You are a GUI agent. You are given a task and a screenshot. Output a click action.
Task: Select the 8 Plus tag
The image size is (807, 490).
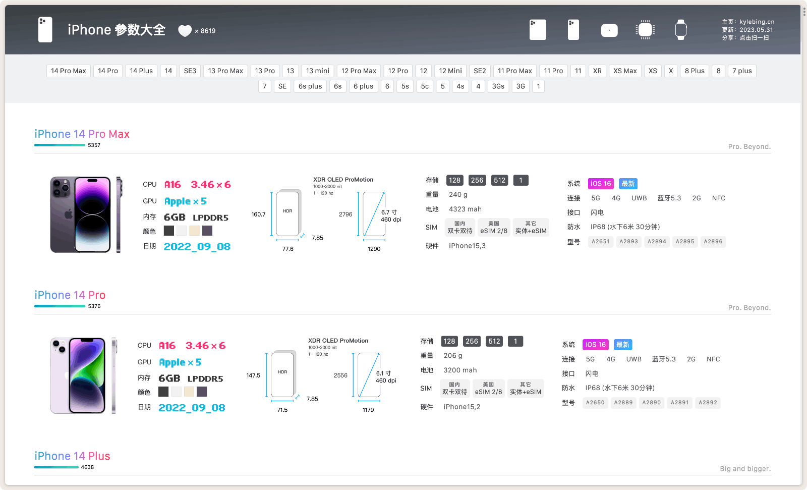coord(695,71)
